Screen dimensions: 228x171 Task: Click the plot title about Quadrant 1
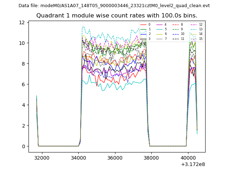click(116, 16)
